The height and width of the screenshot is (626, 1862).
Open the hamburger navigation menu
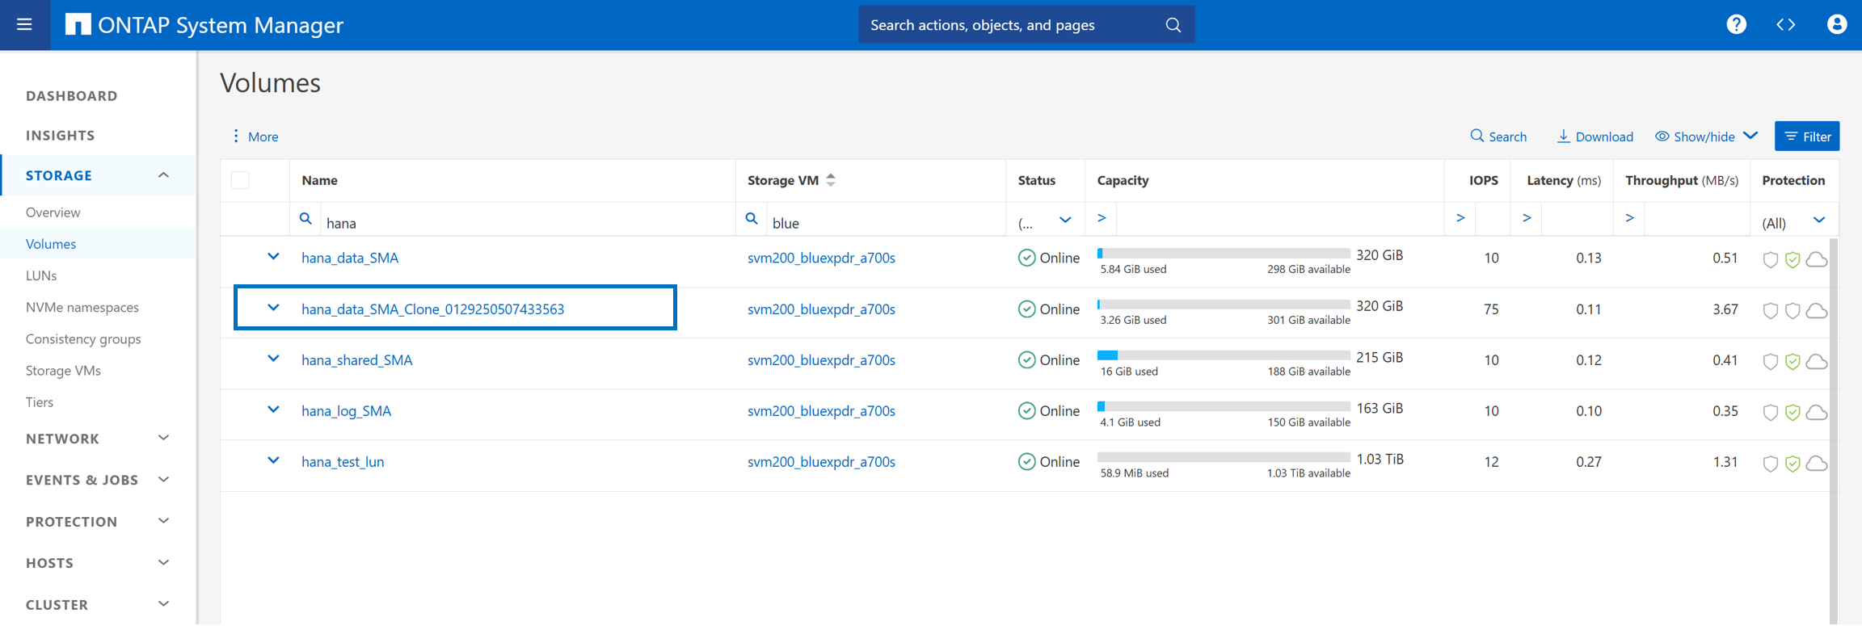coord(24,24)
